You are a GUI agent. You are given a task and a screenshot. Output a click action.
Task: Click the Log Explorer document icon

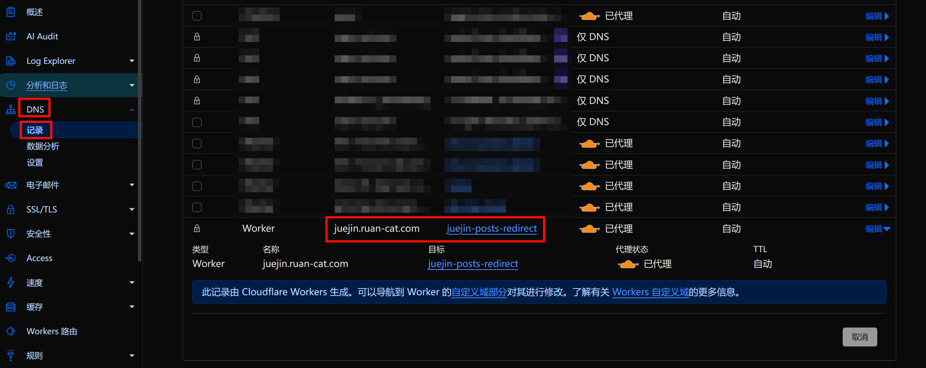click(x=11, y=61)
